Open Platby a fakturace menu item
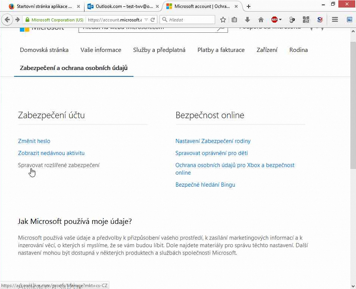The width and height of the screenshot is (356, 289). pos(221,50)
